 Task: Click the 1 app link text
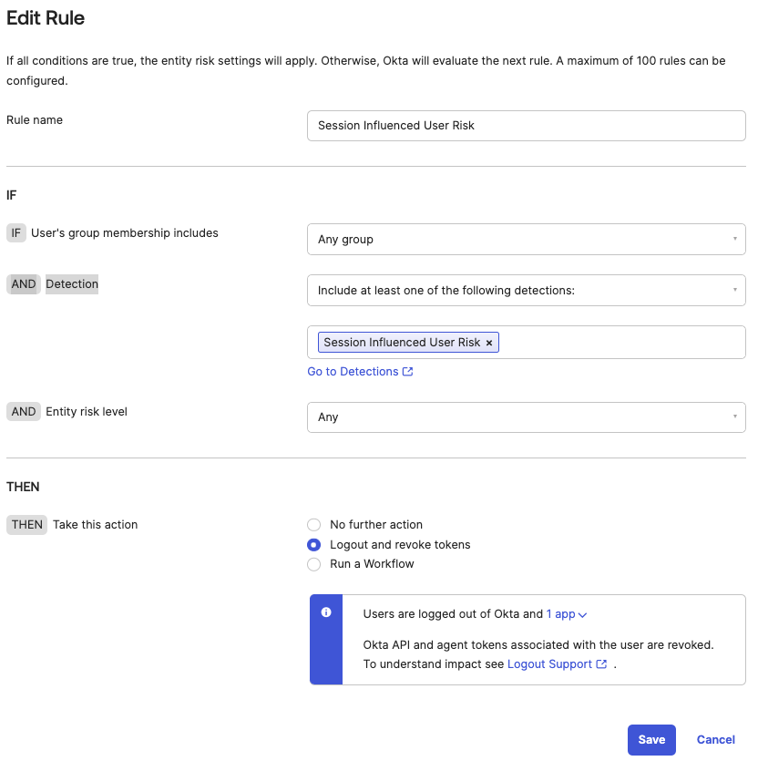click(560, 614)
